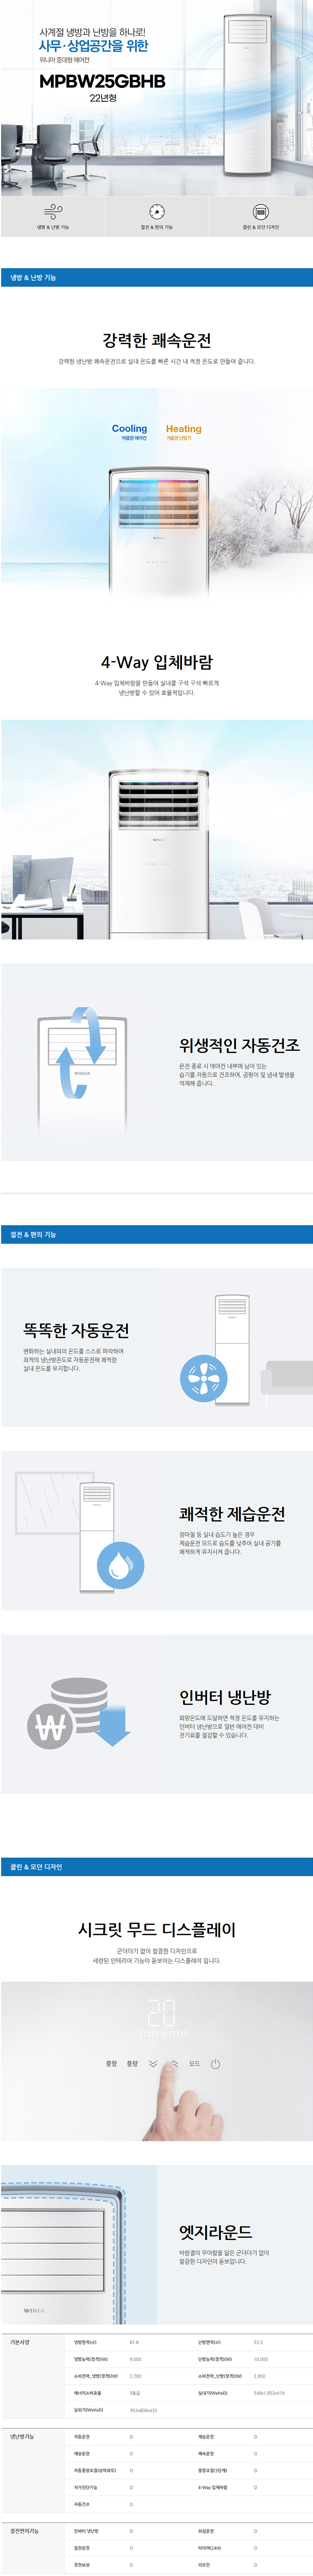Click the Cooling label above the air conditioner
The width and height of the screenshot is (313, 2576).
pyautogui.click(x=129, y=429)
